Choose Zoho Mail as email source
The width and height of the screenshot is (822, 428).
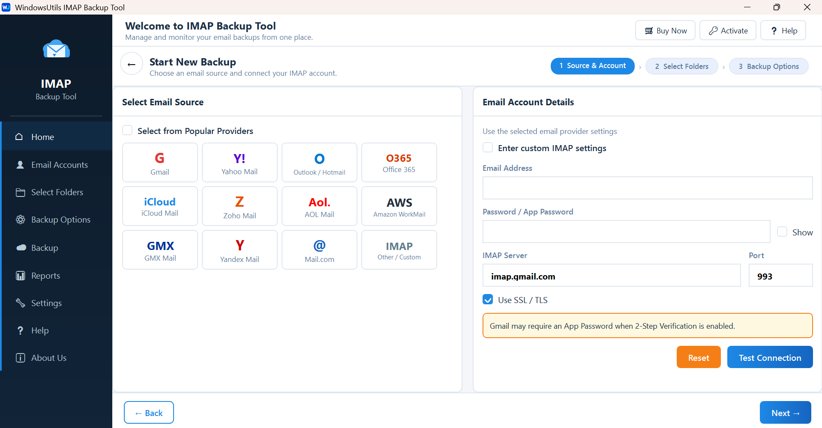(240, 206)
